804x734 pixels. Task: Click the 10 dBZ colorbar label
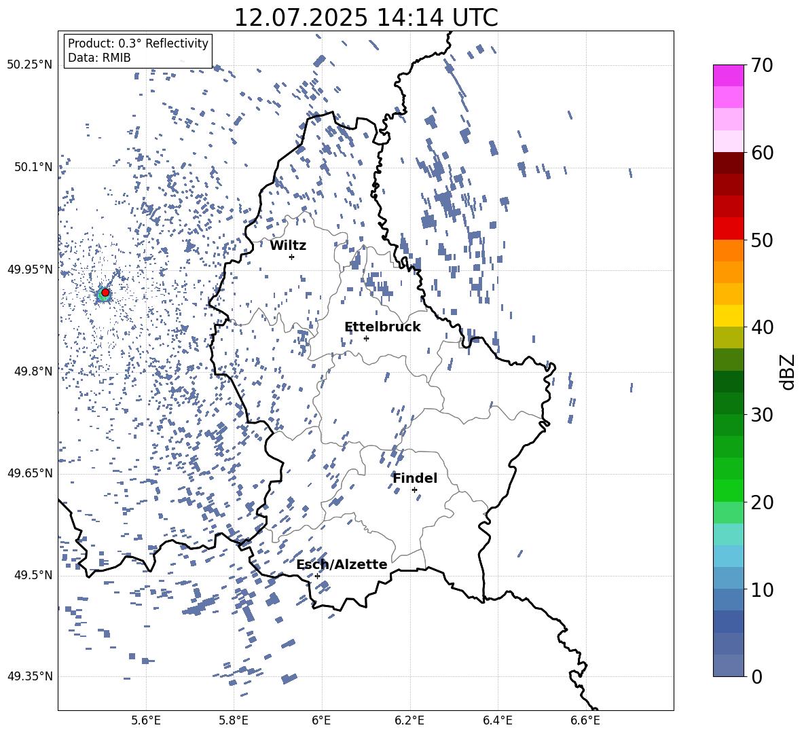pos(762,589)
